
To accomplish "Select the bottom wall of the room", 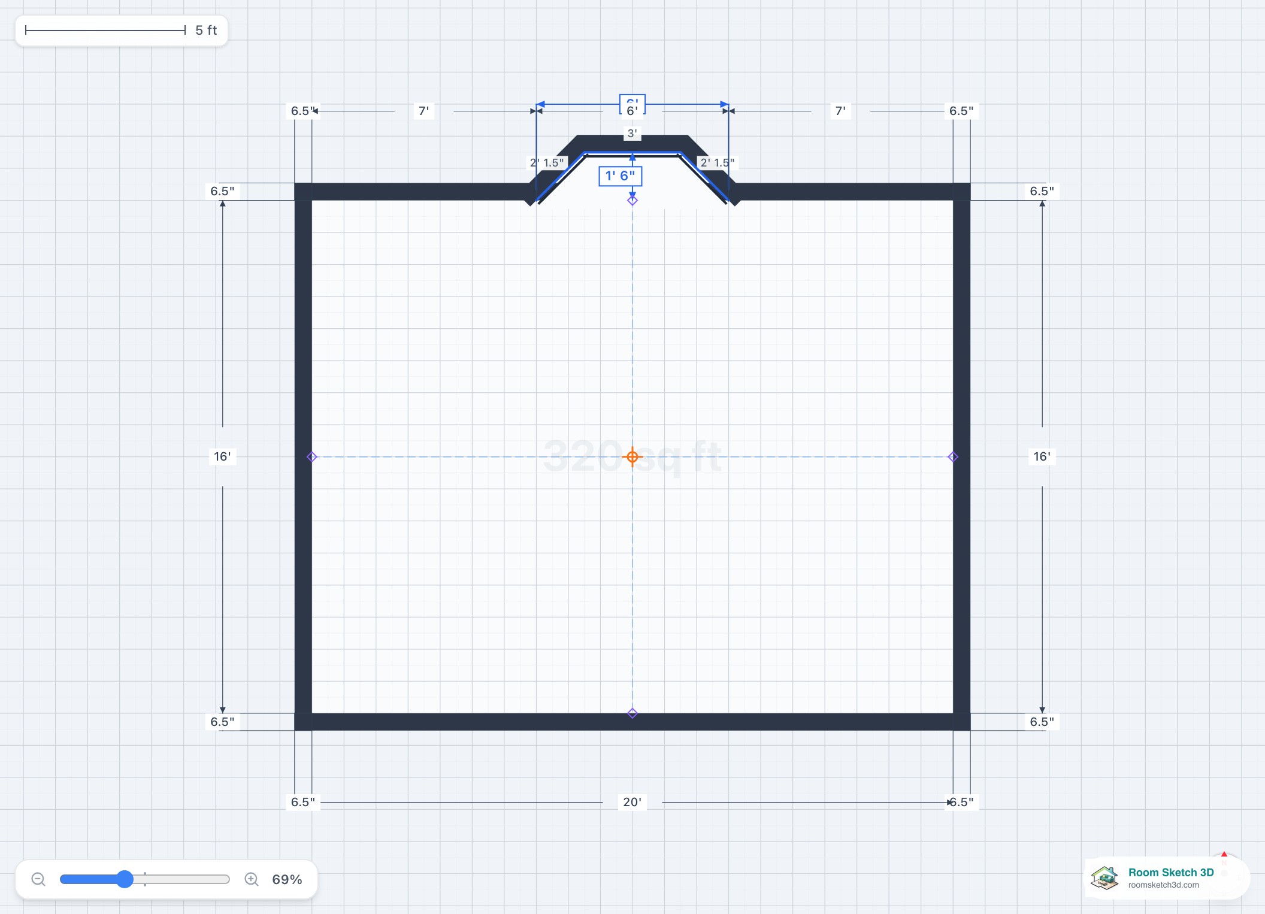I will [632, 722].
